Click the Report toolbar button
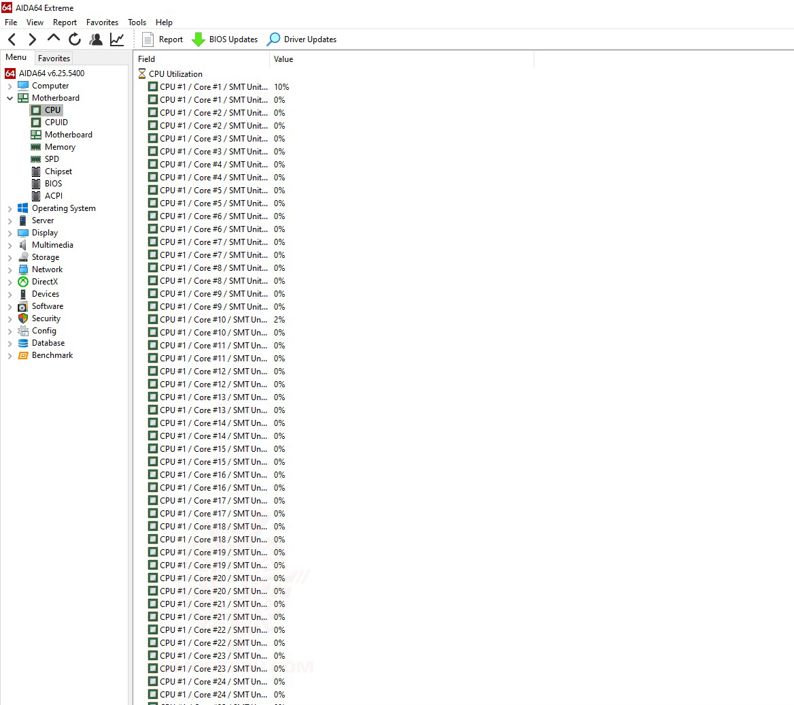 tap(162, 39)
